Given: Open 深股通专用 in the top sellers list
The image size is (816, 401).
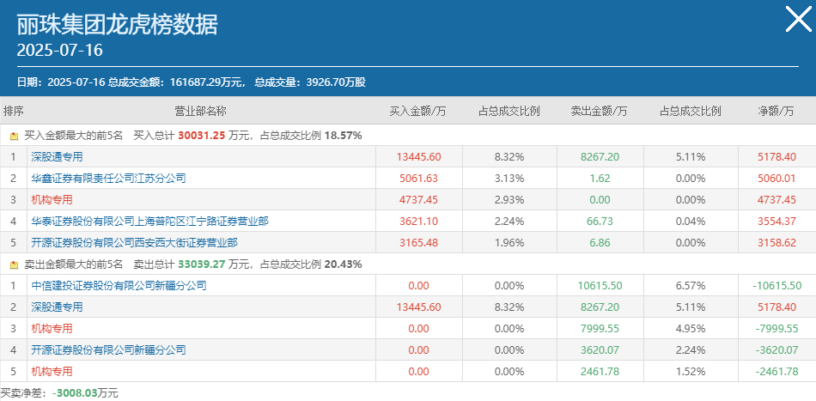Looking at the screenshot, I should pyautogui.click(x=57, y=307).
